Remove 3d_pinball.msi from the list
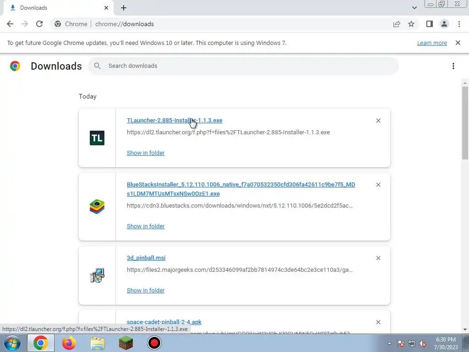 [x=378, y=258]
